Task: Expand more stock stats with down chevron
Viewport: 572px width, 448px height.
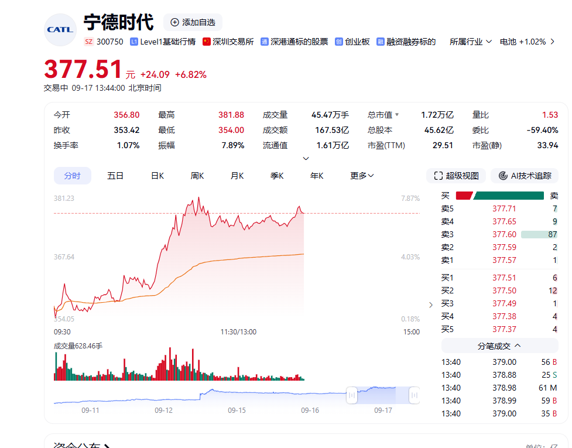Action: click(x=306, y=158)
